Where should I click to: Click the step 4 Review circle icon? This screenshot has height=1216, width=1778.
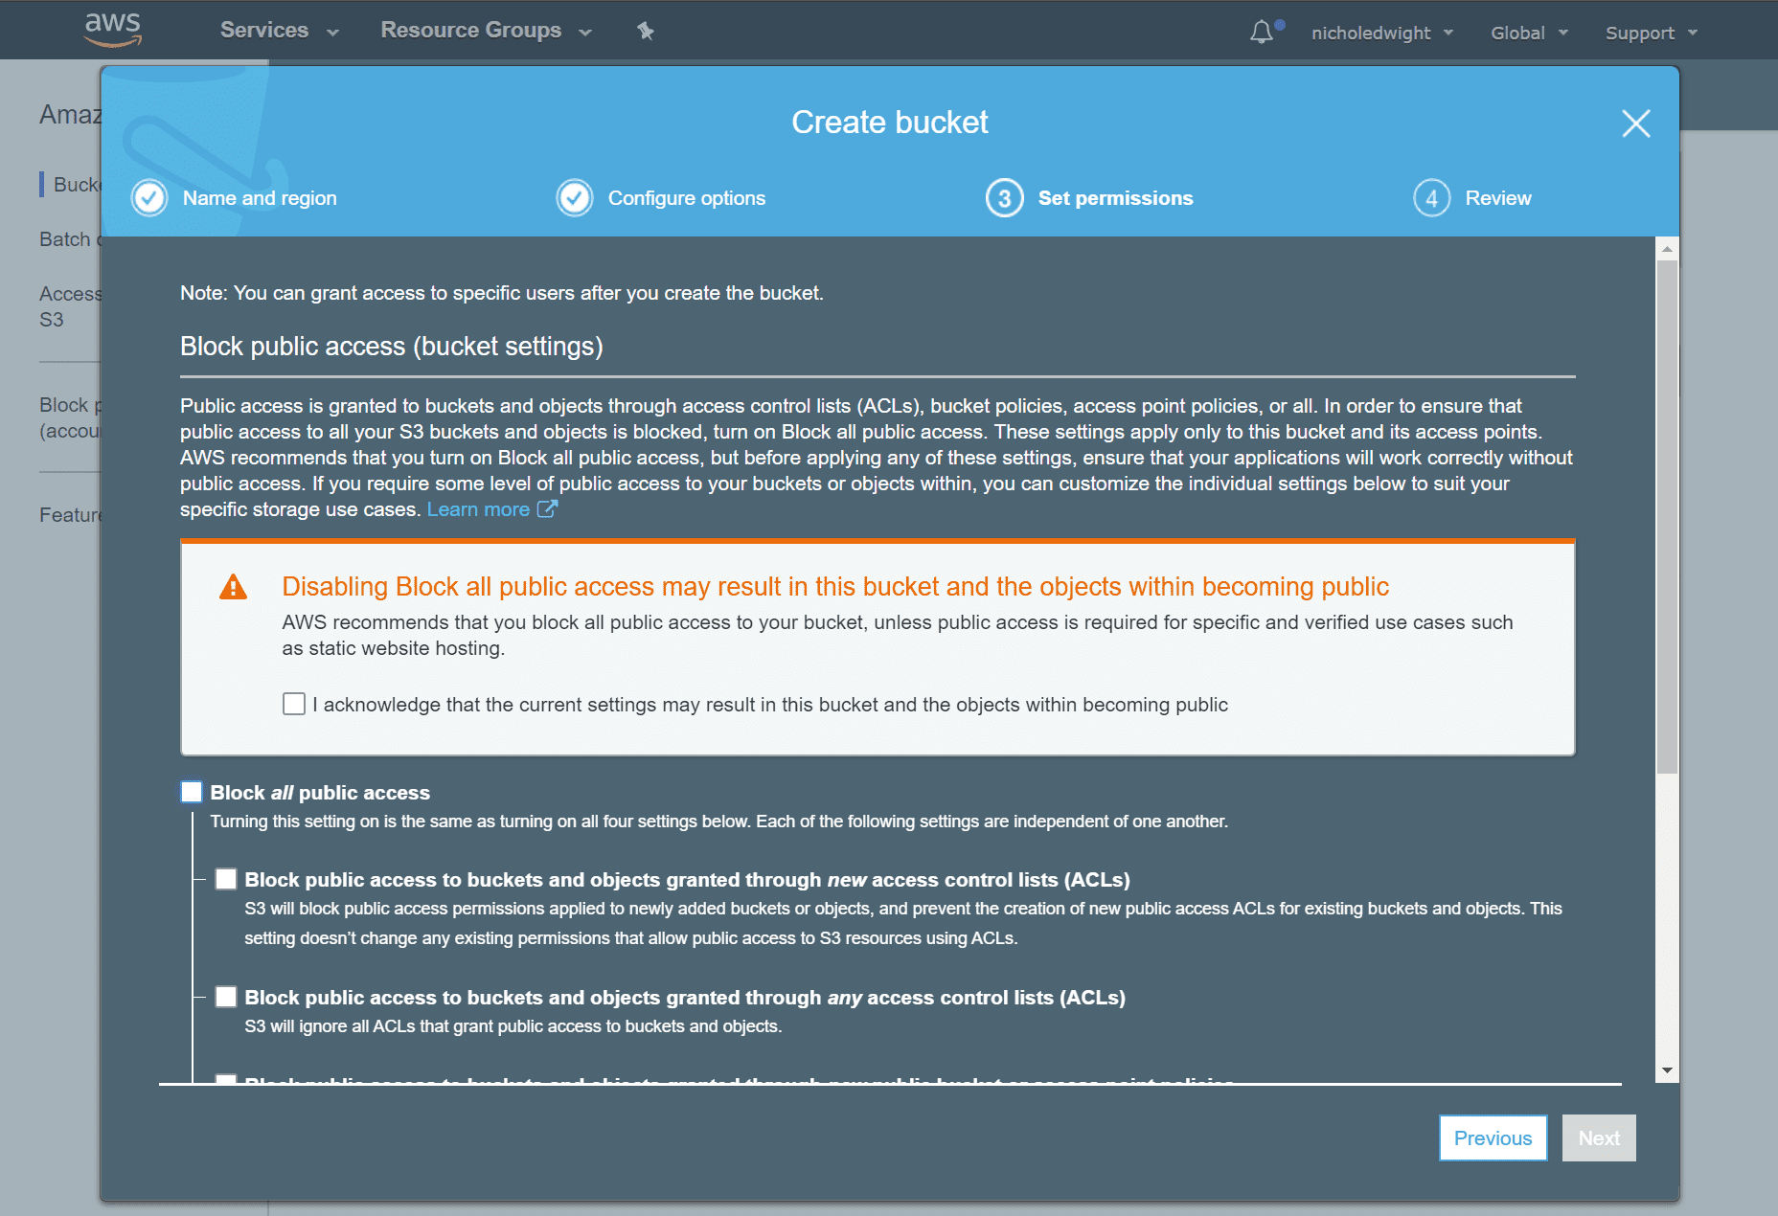tap(1431, 198)
